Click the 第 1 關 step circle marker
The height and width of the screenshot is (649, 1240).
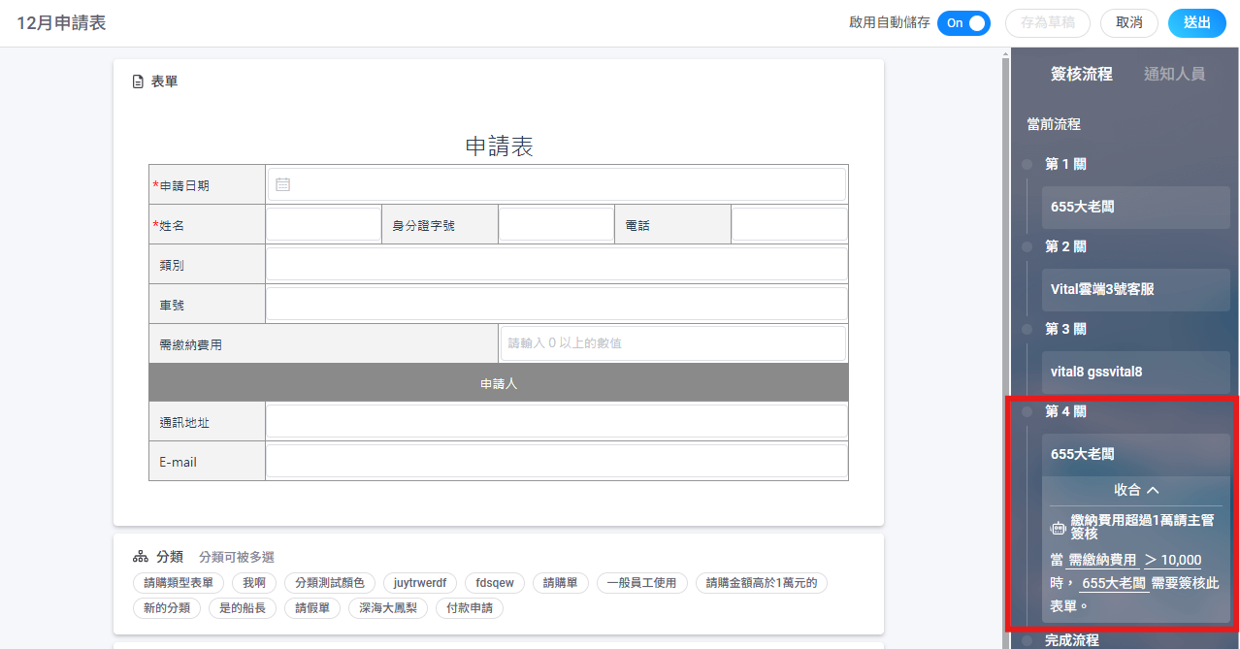pyautogui.click(x=1027, y=165)
